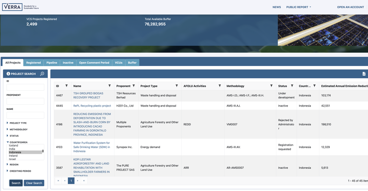Click the Search button

pos(16,183)
